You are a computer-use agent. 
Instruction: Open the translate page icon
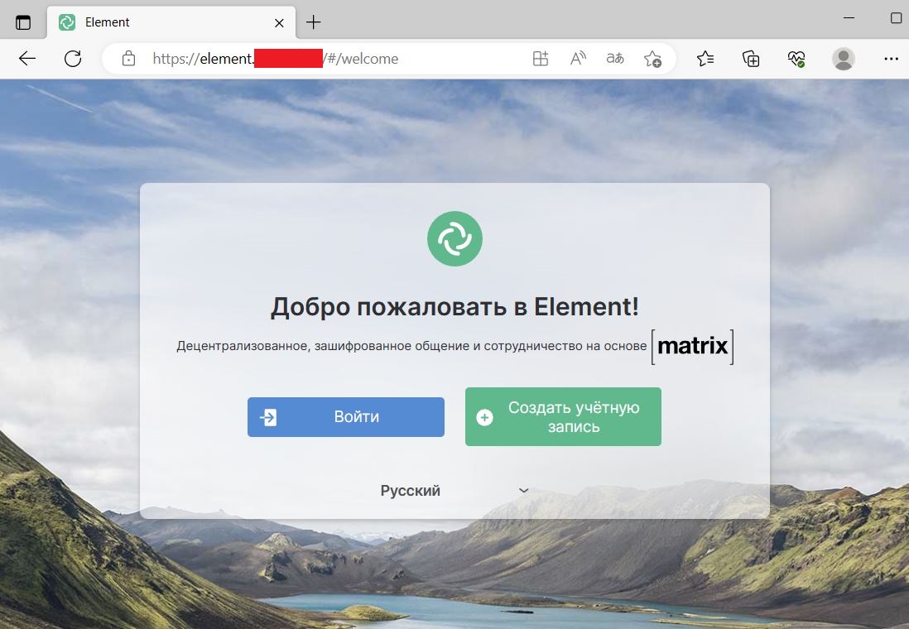point(615,59)
